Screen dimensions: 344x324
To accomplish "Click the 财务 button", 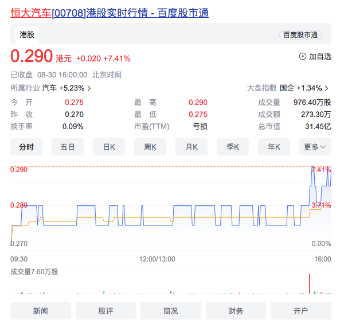I will 236,311.
